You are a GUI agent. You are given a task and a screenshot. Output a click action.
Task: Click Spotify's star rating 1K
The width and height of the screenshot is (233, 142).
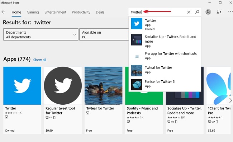pyautogui.click(x=135, y=118)
